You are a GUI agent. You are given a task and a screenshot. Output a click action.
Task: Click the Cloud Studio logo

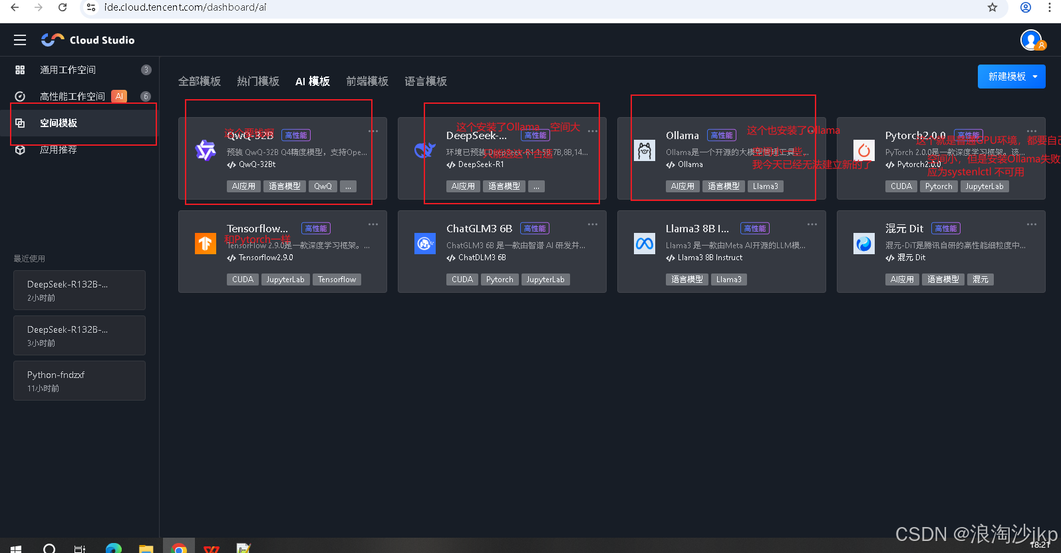point(88,40)
